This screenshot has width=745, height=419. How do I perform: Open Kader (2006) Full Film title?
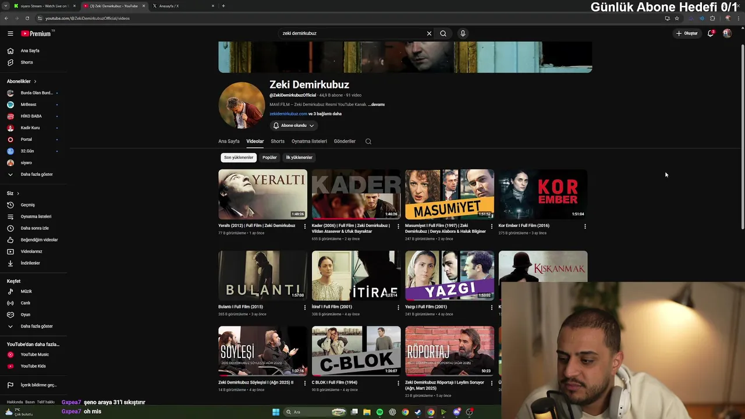[x=351, y=229]
